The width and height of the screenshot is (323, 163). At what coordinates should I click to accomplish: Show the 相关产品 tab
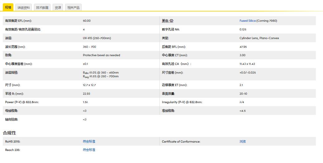[x=74, y=8]
